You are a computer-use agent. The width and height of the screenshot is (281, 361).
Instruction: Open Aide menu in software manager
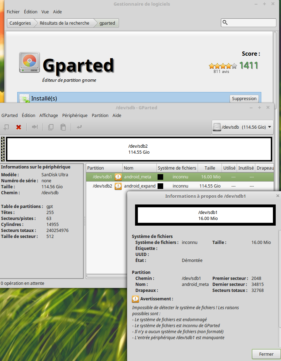tap(57, 12)
